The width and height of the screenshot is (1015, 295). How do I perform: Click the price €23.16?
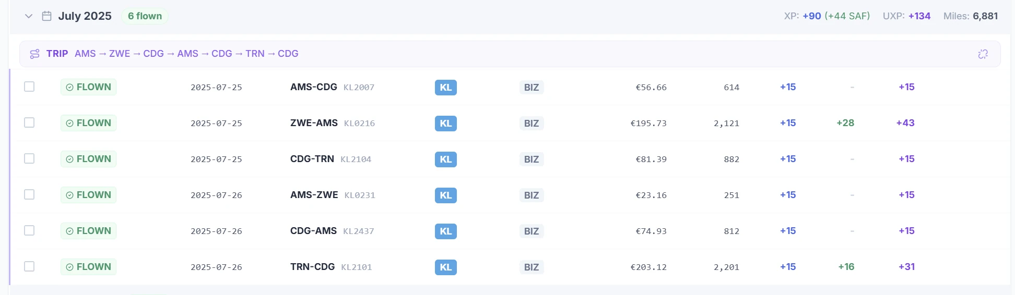651,195
